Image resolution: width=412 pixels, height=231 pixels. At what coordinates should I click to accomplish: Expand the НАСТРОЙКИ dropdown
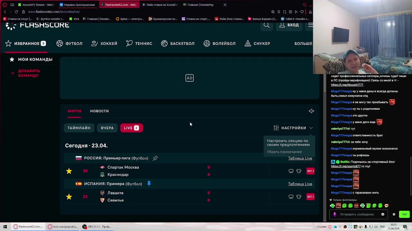pyautogui.click(x=293, y=128)
